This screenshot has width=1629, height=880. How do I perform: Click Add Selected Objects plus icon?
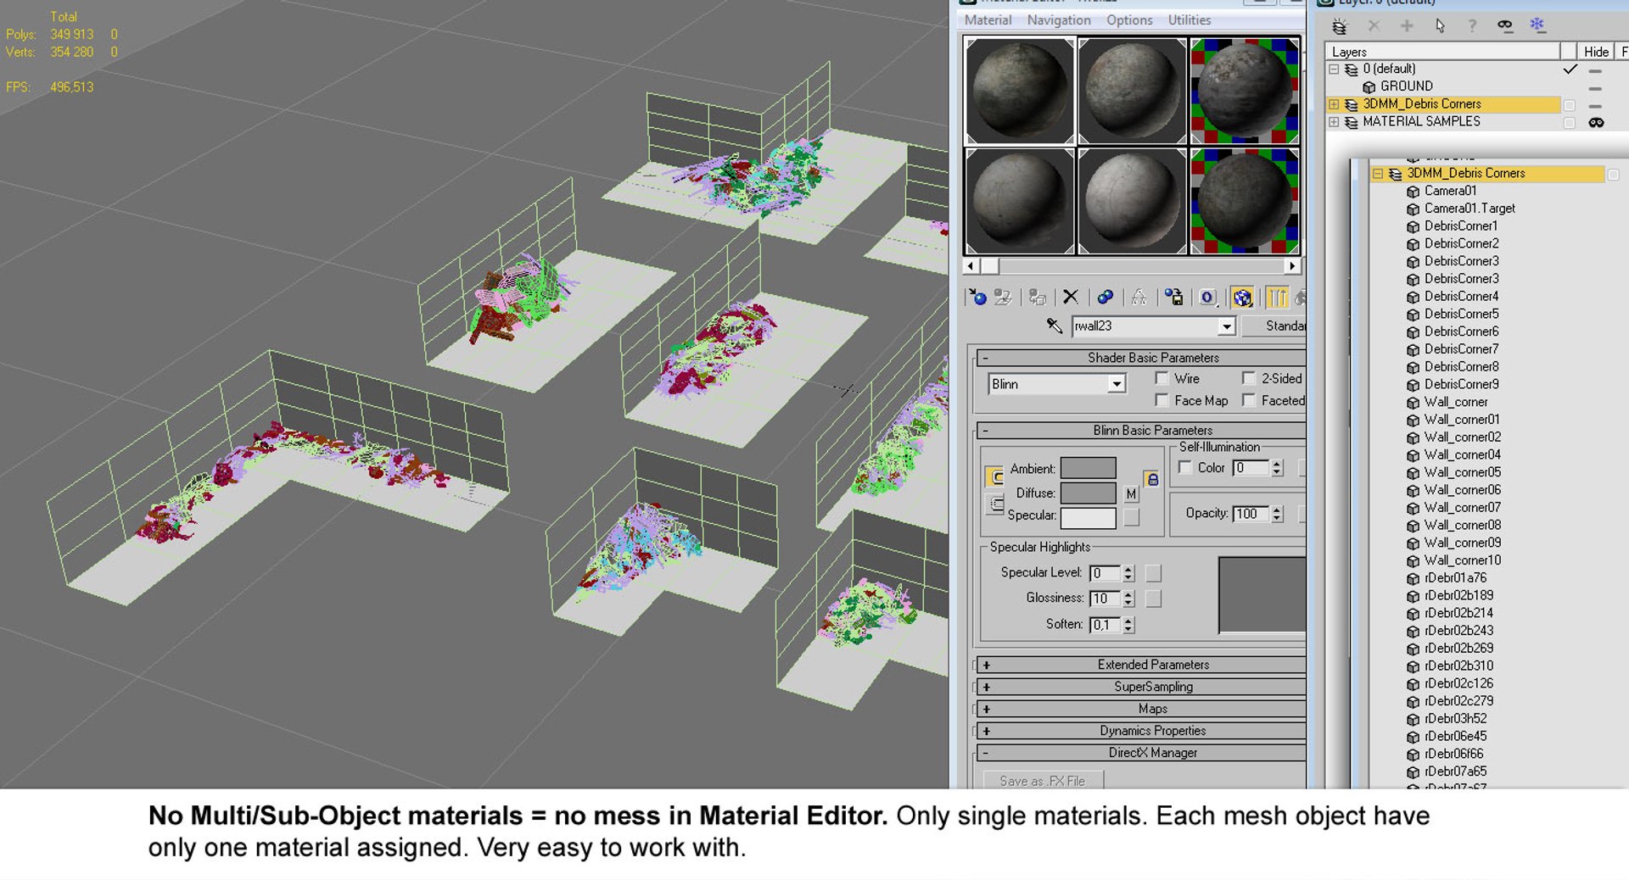click(x=1407, y=25)
